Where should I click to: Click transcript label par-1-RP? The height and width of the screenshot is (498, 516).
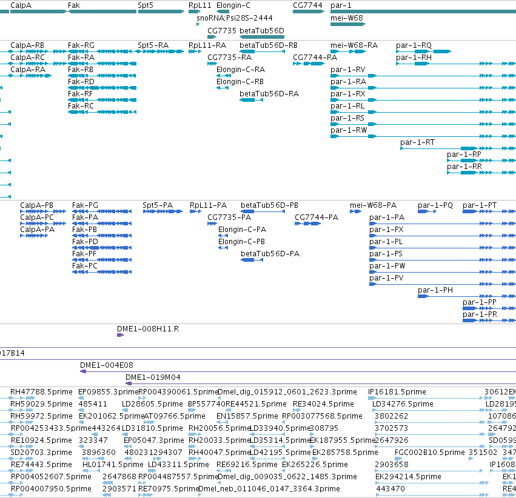tap(464, 154)
